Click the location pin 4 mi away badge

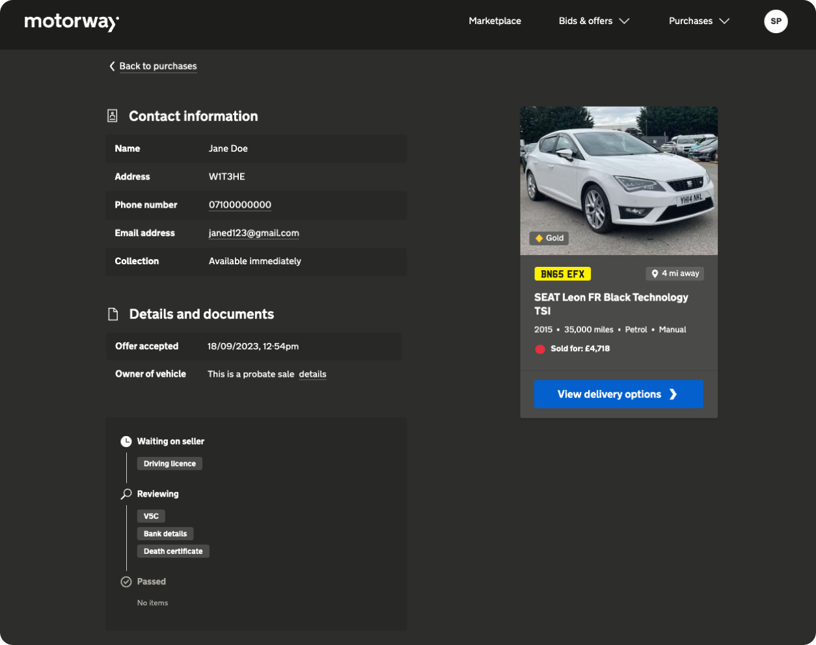(x=675, y=274)
